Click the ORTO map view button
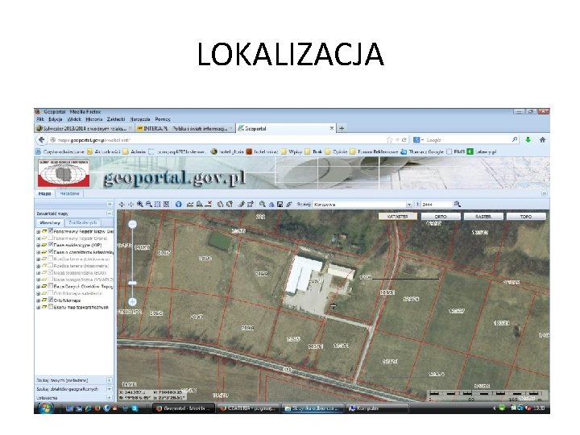Image resolution: width=580 pixels, height=435 pixels. coord(441,217)
